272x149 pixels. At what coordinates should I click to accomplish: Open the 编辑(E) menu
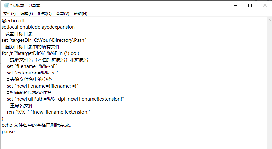(27, 14)
